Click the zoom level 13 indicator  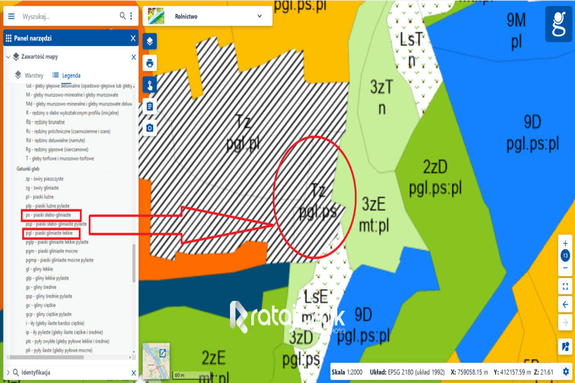point(565,256)
